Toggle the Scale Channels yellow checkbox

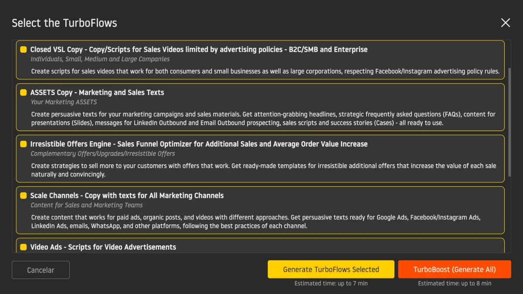tap(24, 196)
